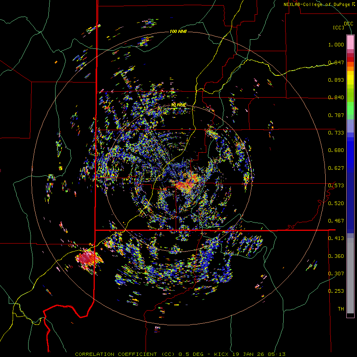Click the 0.413 scale value
The height and width of the screenshot is (357, 357).
coord(336,238)
